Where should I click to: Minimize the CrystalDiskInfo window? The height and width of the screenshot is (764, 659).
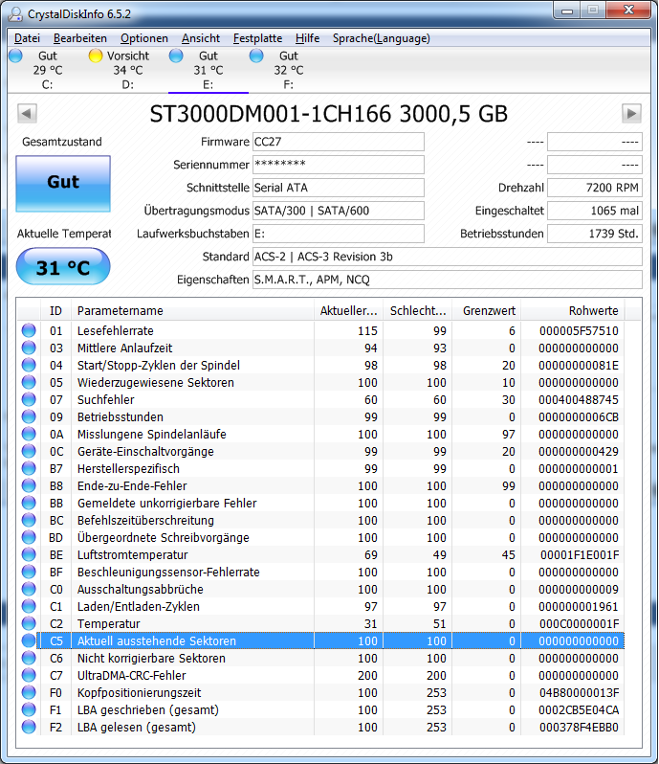[x=567, y=11]
